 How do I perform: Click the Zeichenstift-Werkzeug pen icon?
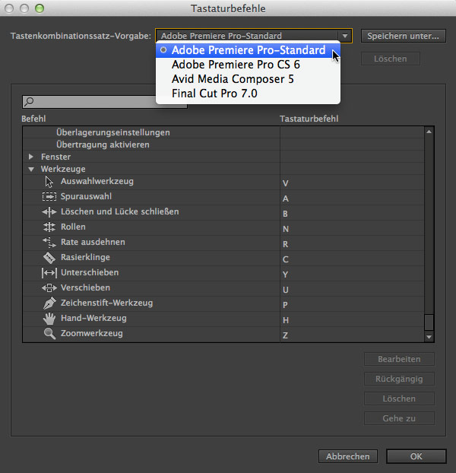point(49,303)
